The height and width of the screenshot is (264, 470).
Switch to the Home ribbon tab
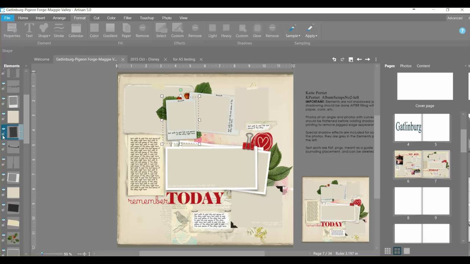coord(23,18)
